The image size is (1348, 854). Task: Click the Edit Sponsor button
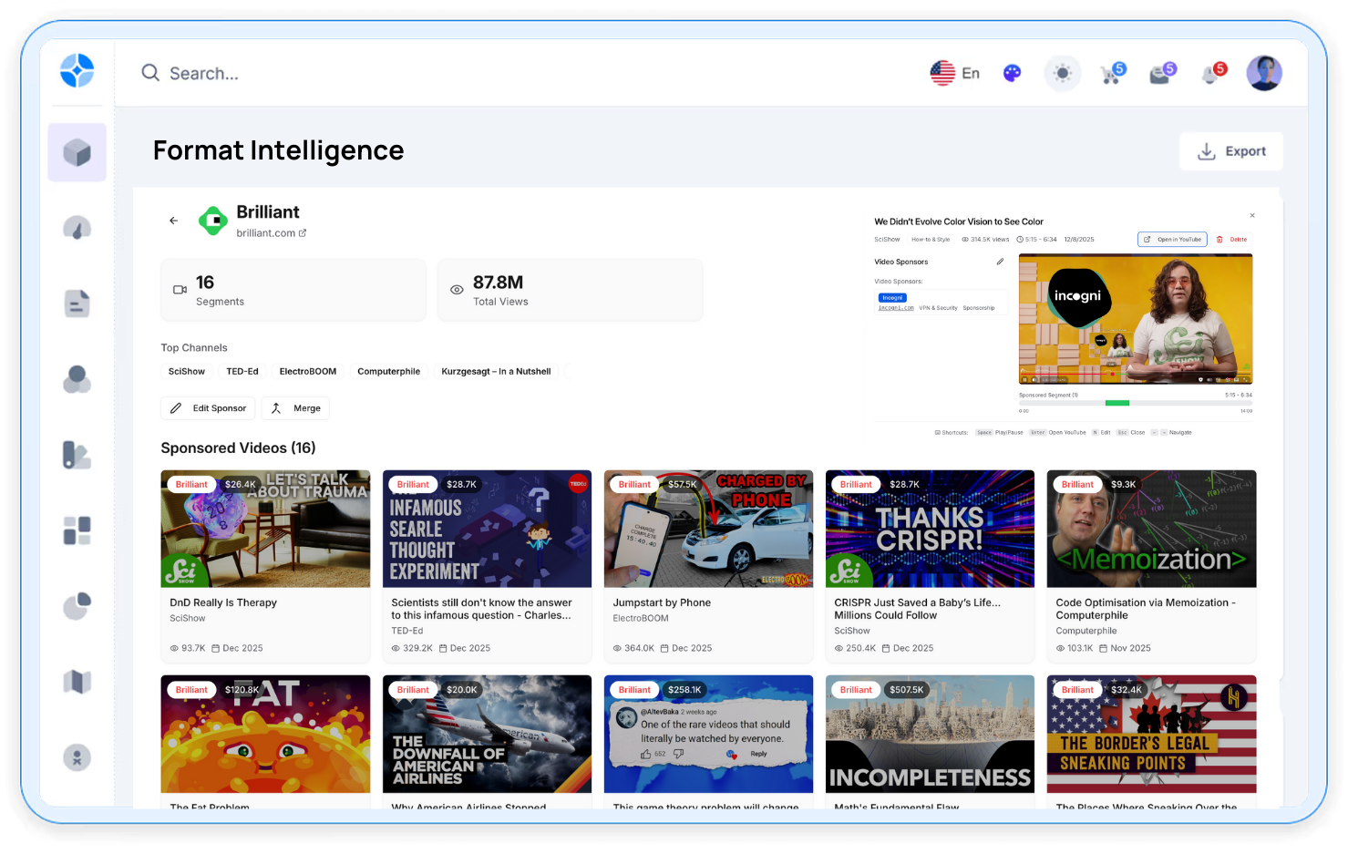(x=208, y=408)
